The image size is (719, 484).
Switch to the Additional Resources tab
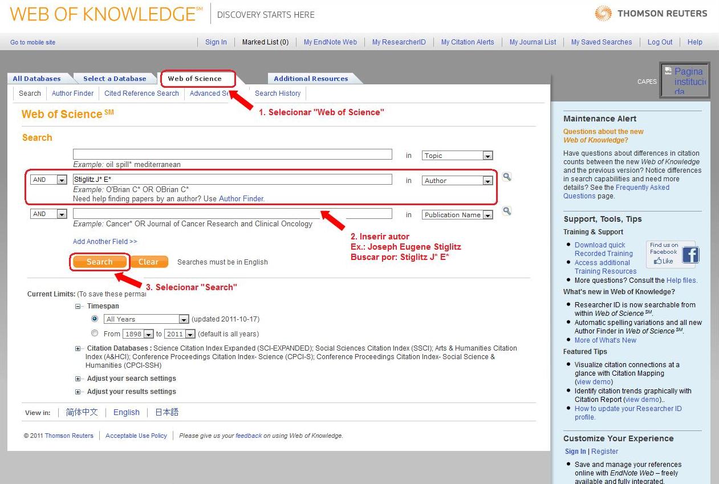click(x=311, y=79)
